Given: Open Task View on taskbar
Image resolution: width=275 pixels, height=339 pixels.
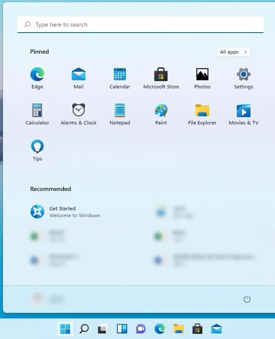Looking at the screenshot, I should click(103, 329).
